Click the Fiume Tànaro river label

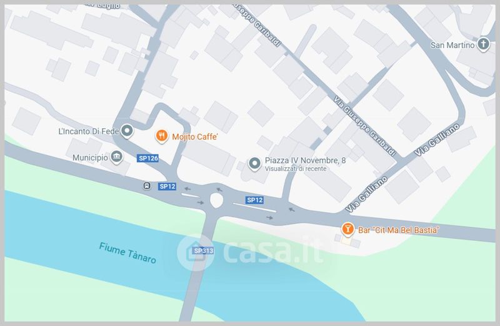pyautogui.click(x=127, y=253)
